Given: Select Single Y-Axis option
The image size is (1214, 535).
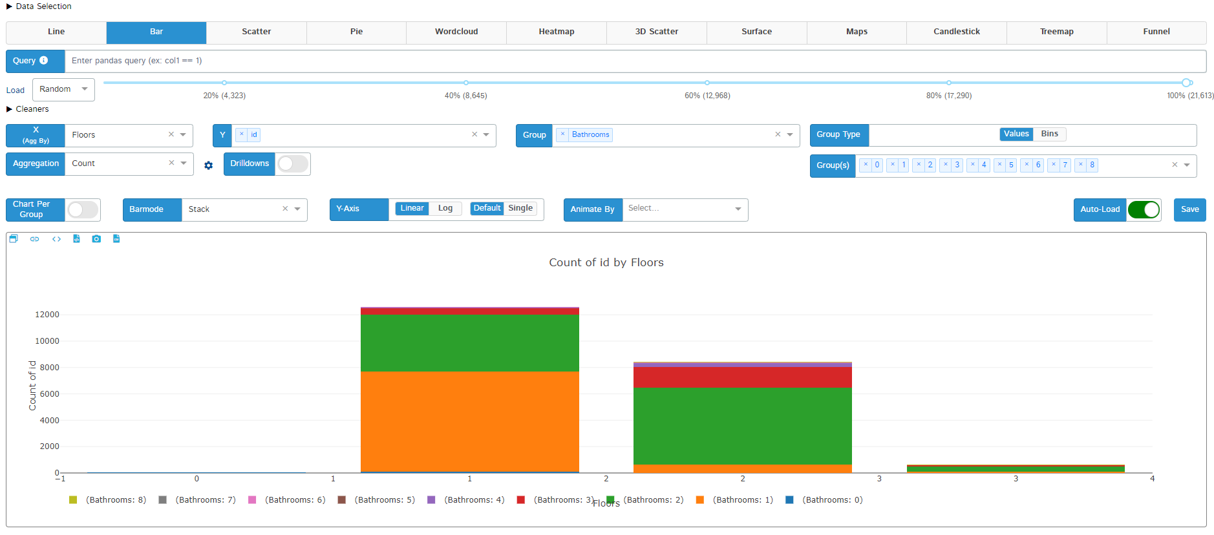Looking at the screenshot, I should [520, 208].
